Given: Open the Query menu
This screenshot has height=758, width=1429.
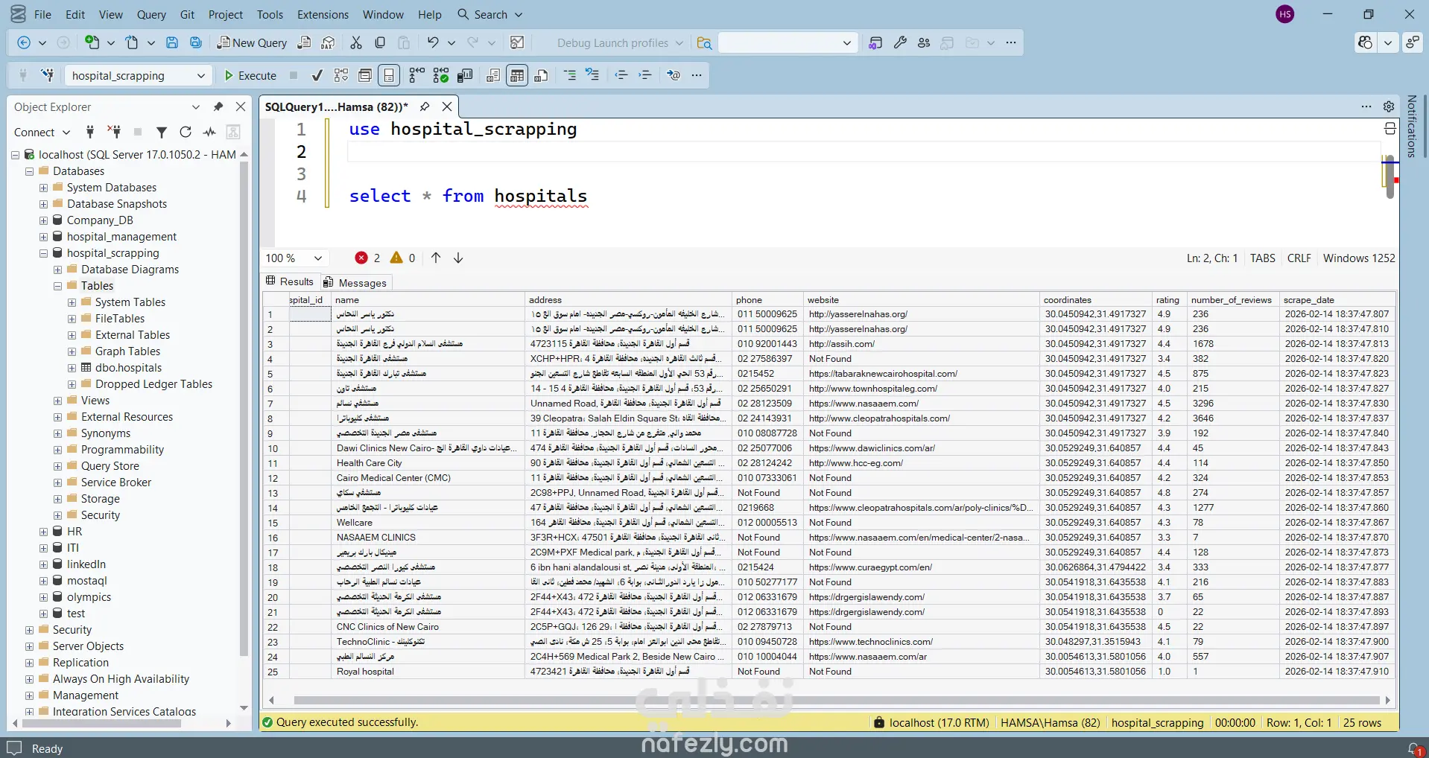Looking at the screenshot, I should (151, 14).
